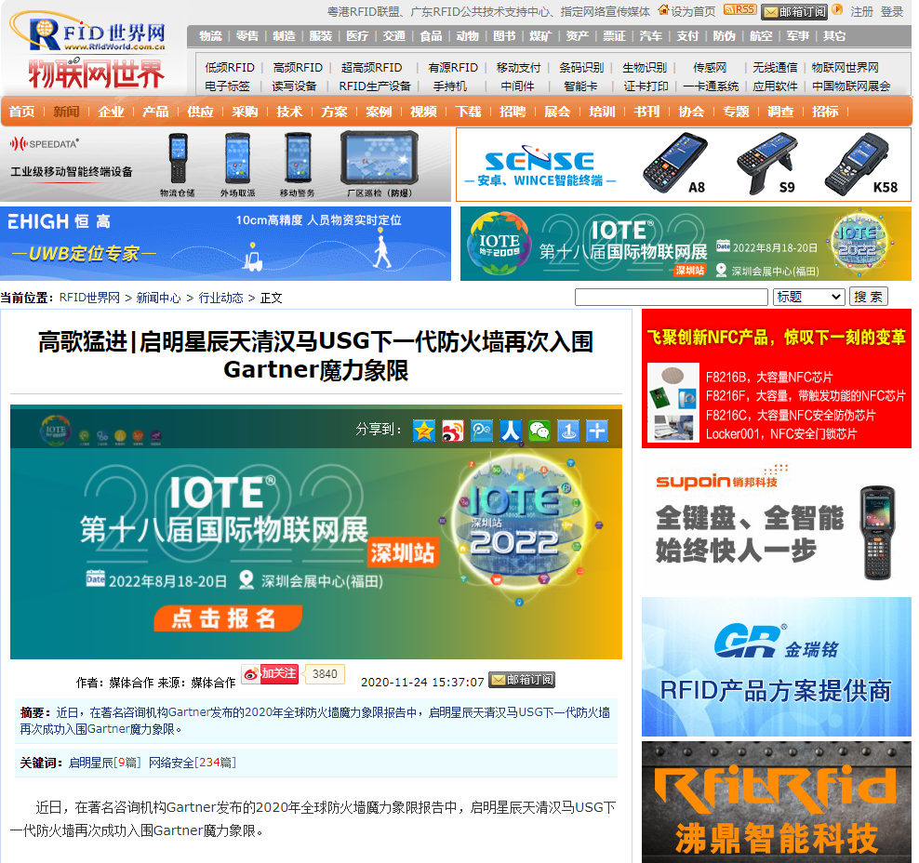Image resolution: width=919 pixels, height=863 pixels.
Task: Open 新闻 in orange nav bar
Action: [x=66, y=112]
